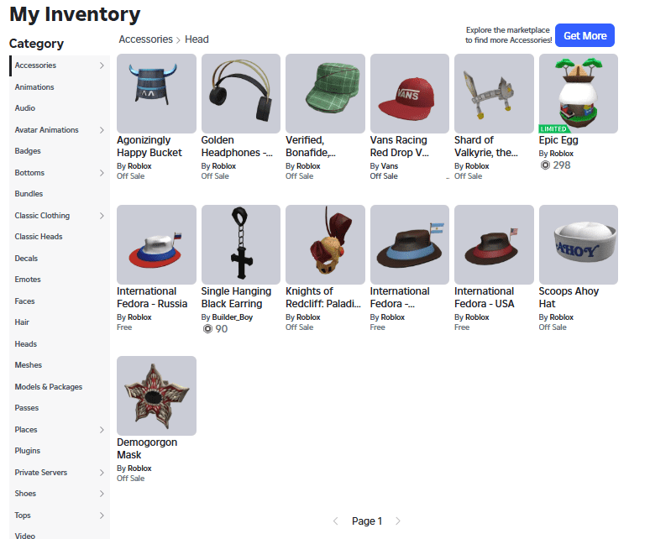Expand the Avatar Animations category
This screenshot has height=539, width=650.
coord(102,130)
